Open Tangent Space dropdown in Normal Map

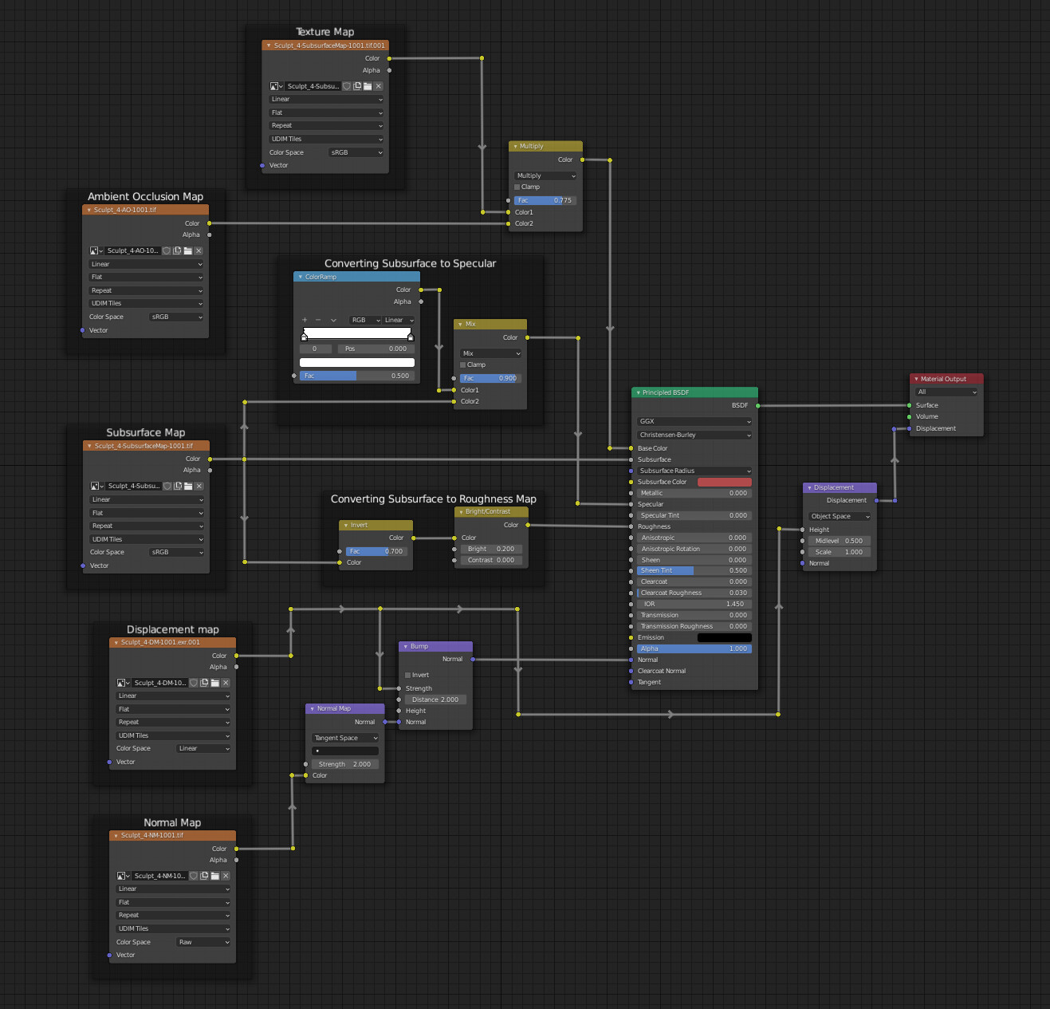point(345,738)
